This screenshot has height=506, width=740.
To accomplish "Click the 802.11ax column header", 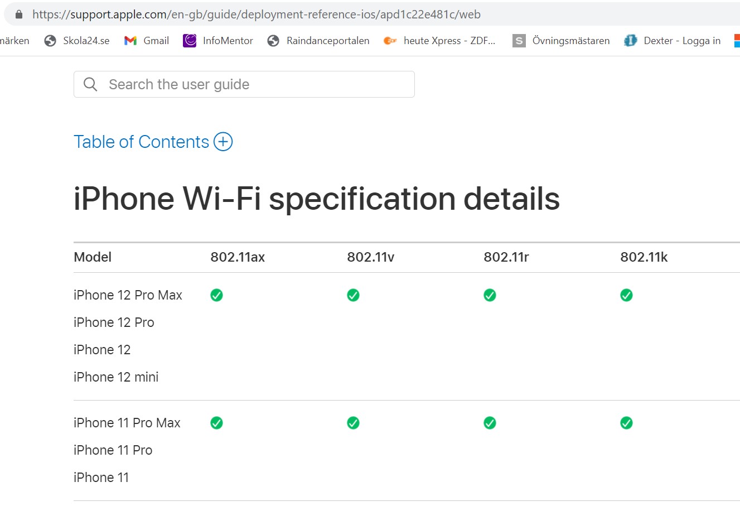I will point(238,257).
